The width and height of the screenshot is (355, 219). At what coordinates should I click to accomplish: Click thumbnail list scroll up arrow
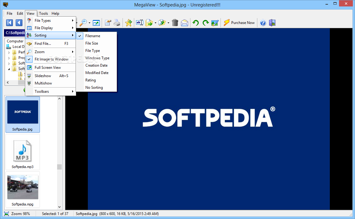click(59, 99)
